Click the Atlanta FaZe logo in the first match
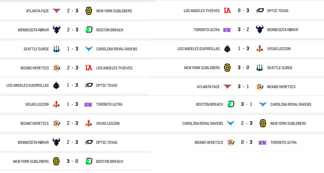Image resolution: width=324 pixels, height=173 pixels. (56, 10)
